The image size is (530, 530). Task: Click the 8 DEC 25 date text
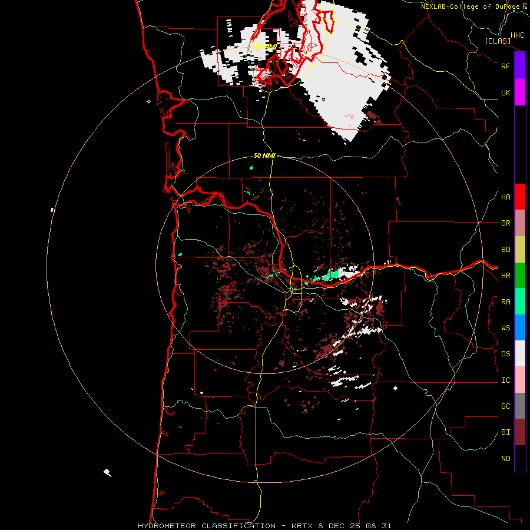(x=341, y=526)
